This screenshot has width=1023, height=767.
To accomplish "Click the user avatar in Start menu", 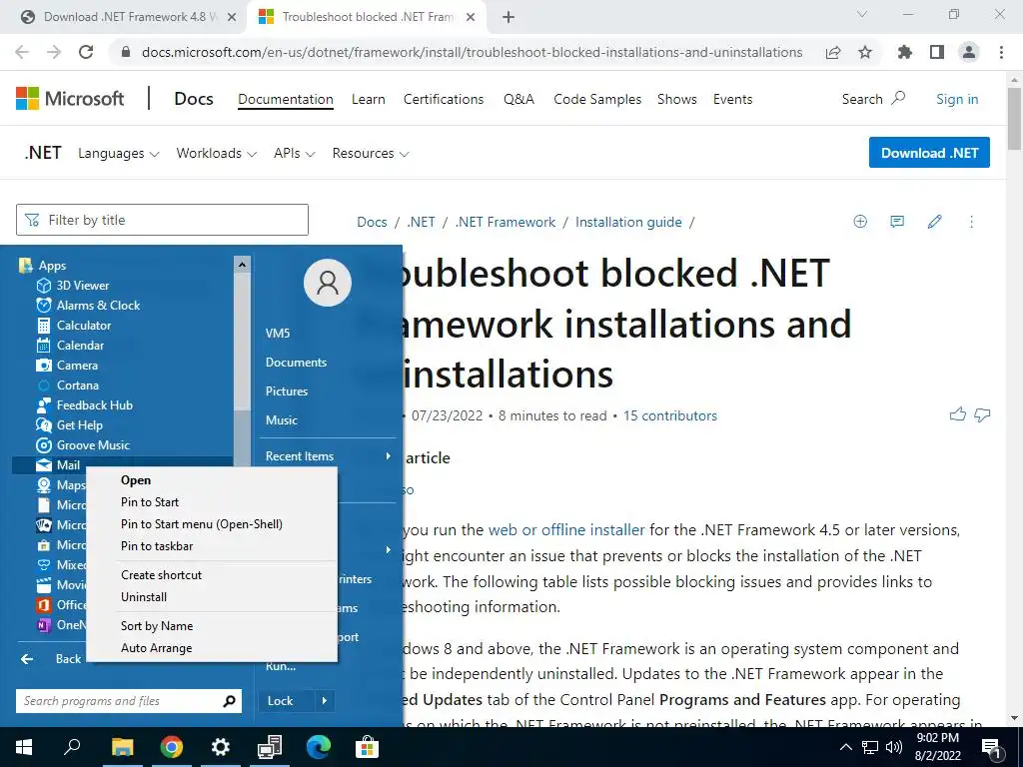I will (x=328, y=283).
